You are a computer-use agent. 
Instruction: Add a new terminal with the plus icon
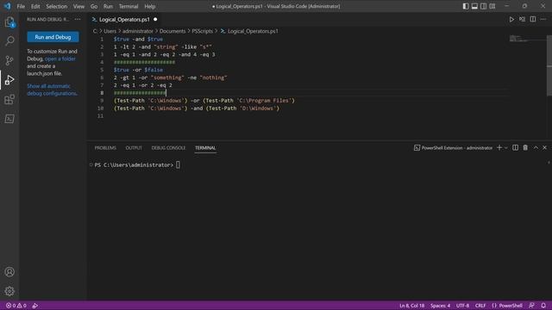pyautogui.click(x=499, y=147)
